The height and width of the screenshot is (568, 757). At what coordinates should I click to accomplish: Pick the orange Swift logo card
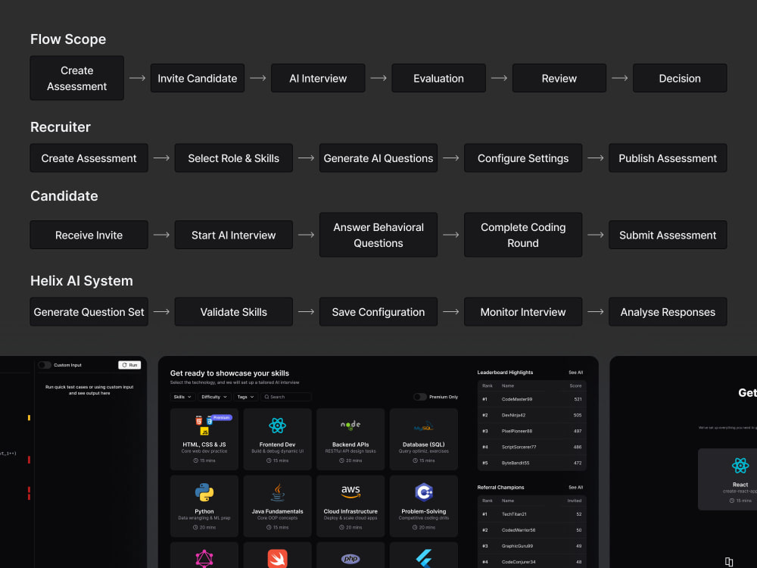277,559
